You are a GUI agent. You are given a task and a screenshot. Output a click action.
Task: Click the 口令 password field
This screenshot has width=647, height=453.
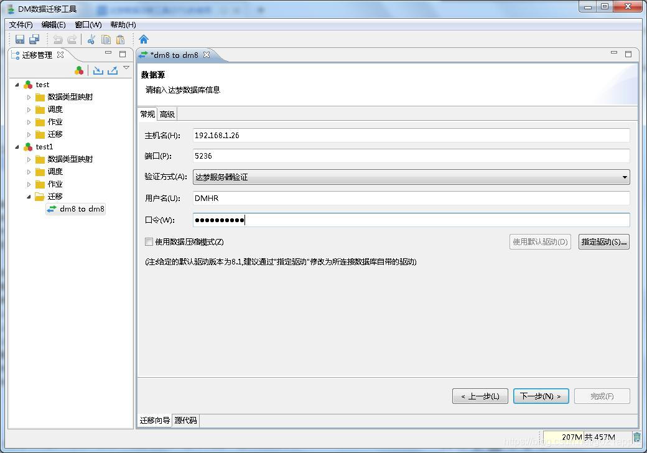tap(411, 220)
